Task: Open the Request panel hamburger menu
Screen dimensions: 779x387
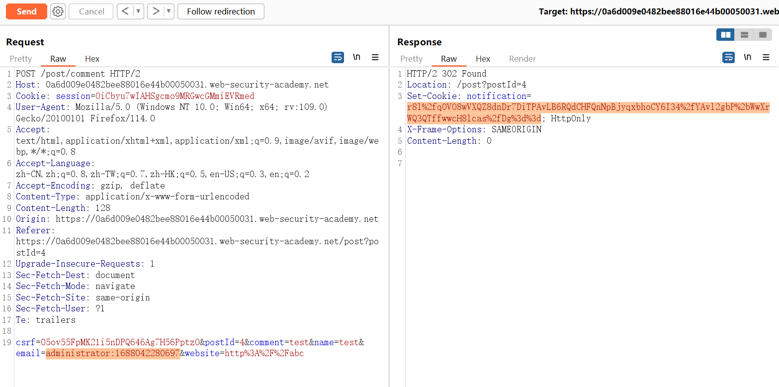Action: [375, 58]
